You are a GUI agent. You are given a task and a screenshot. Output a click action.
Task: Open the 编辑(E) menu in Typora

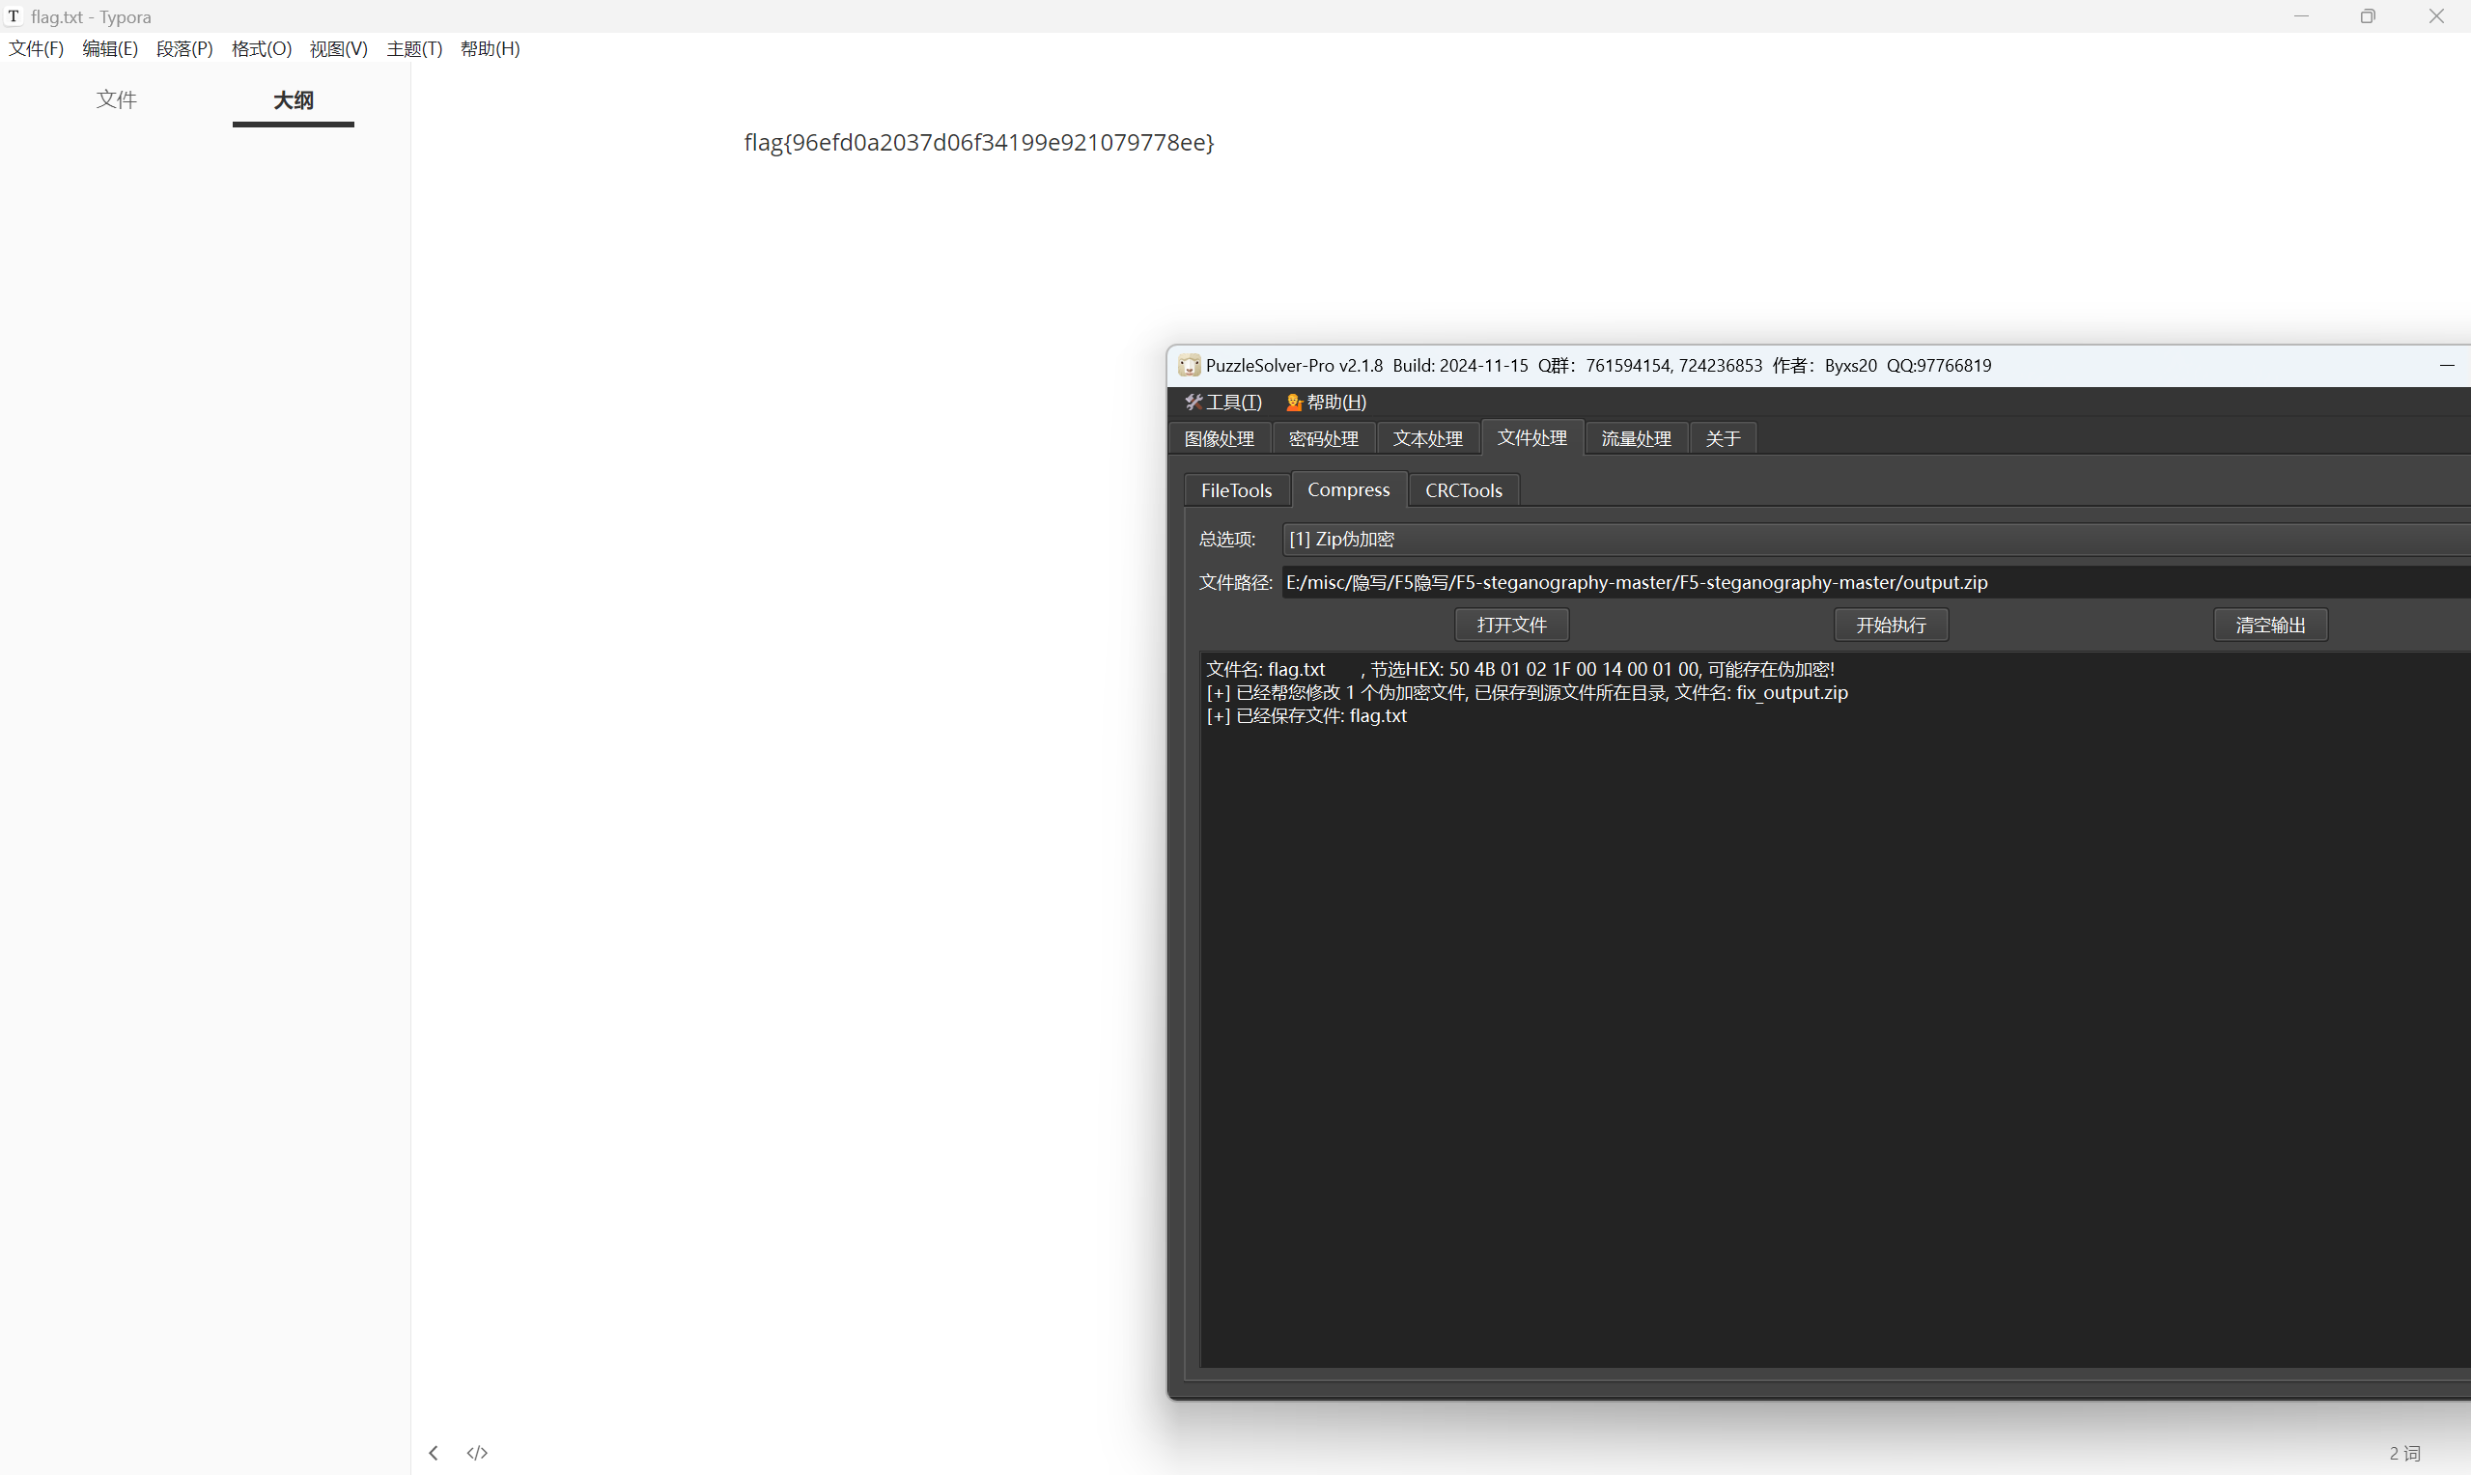(109, 48)
